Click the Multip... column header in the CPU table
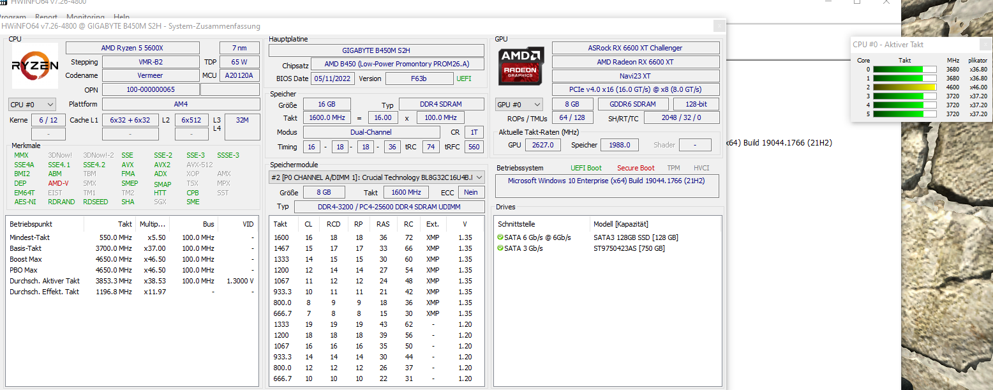The image size is (993, 390). pyautogui.click(x=152, y=224)
